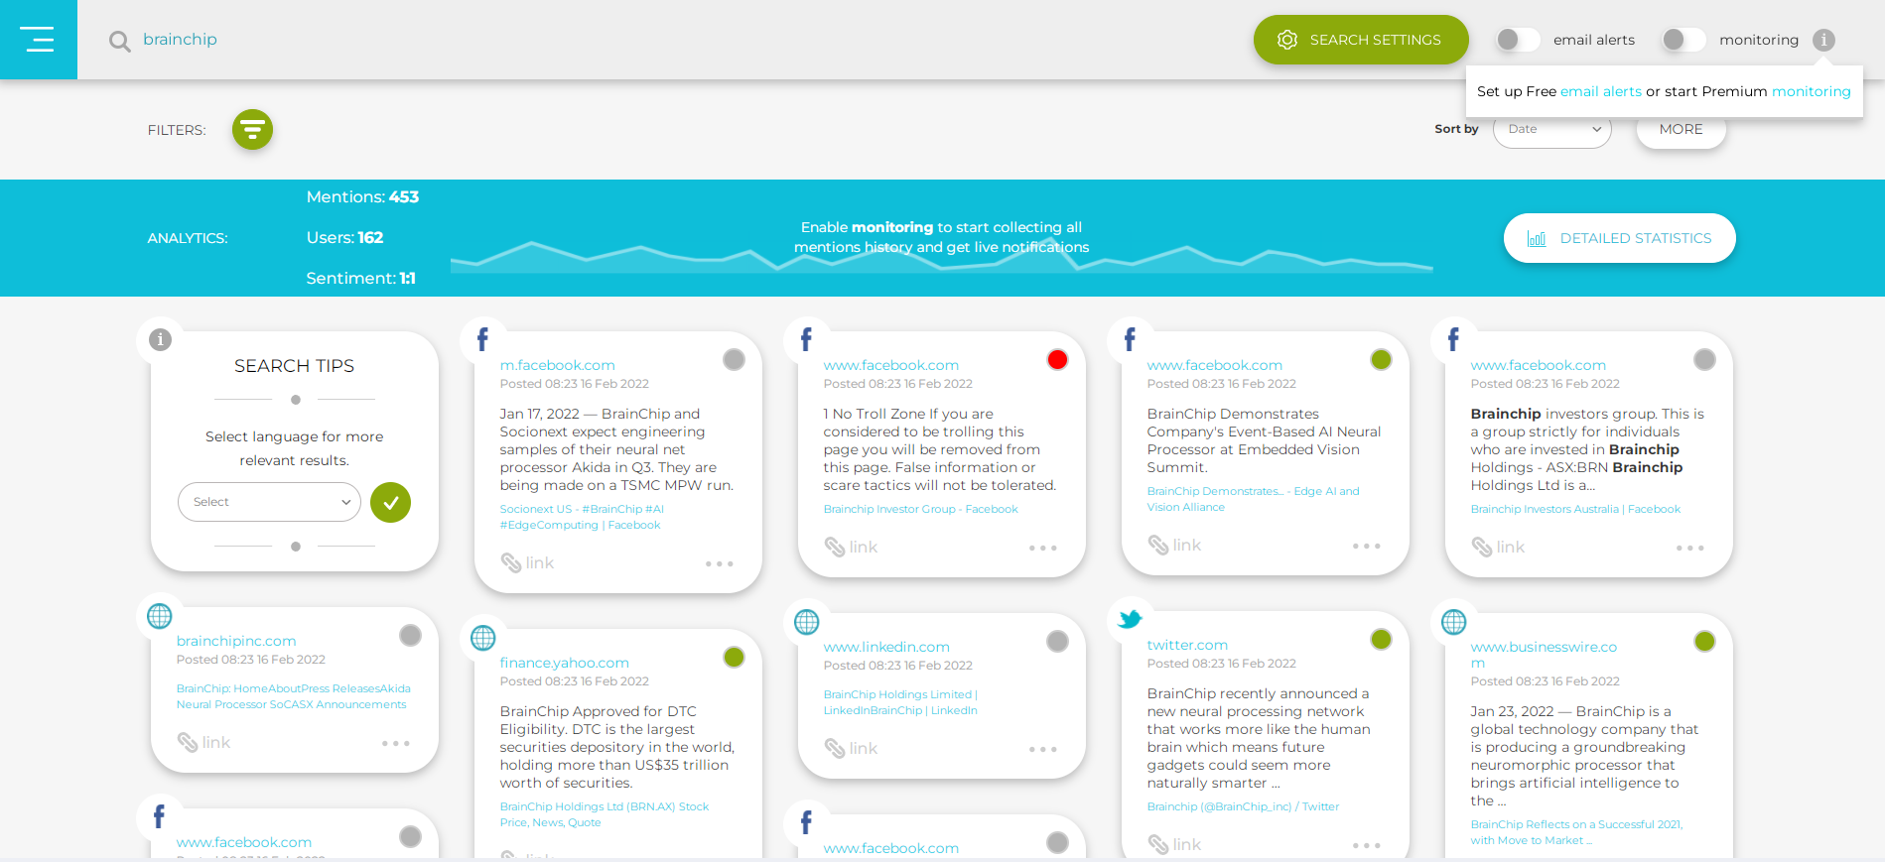1885x862 pixels.
Task: Open link on brainchipinc.com card
Action: [203, 742]
